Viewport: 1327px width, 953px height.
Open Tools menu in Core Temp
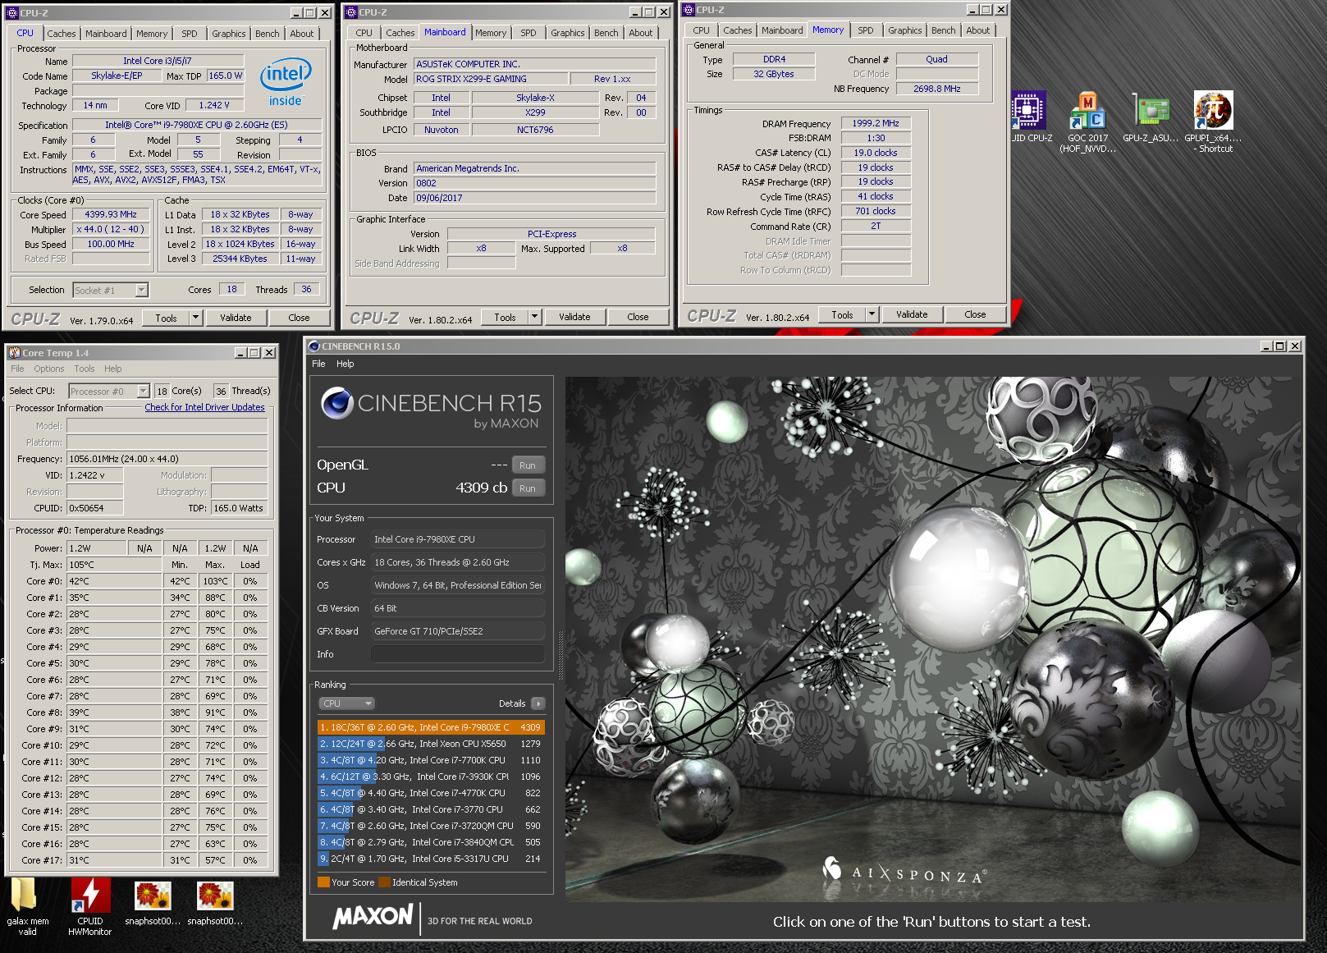85,369
